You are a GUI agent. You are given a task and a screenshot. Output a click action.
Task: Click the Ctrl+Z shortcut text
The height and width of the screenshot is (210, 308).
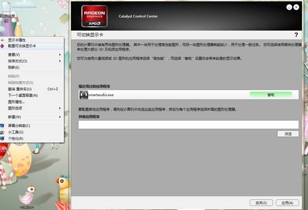53,89
